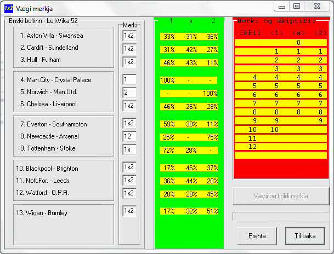Click the 100% value for Man.City row

coord(167,80)
